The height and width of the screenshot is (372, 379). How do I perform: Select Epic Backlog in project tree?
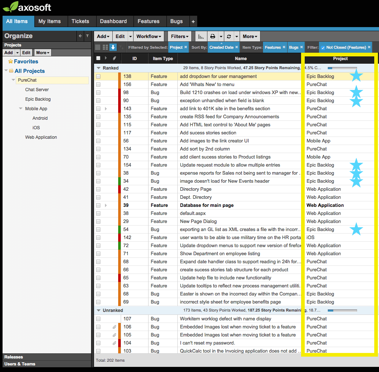pos(38,99)
